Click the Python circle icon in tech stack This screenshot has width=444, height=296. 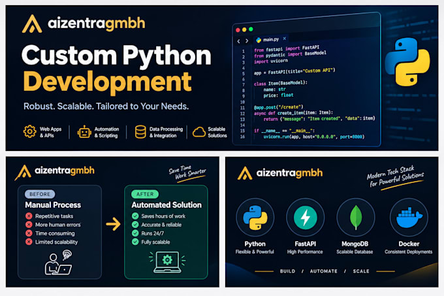point(255,217)
